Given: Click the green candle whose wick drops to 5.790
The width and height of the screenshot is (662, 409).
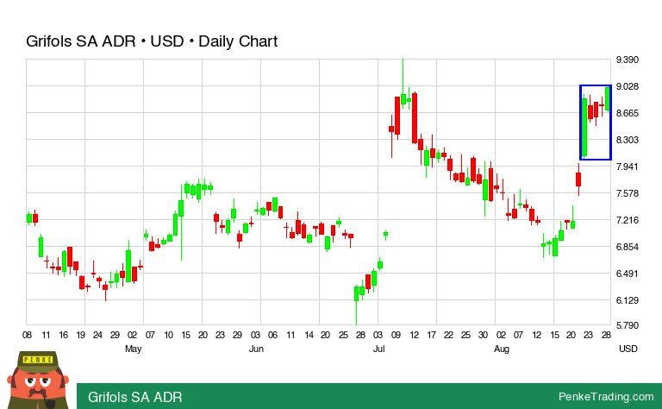Looking at the screenshot, I should click(x=356, y=293).
